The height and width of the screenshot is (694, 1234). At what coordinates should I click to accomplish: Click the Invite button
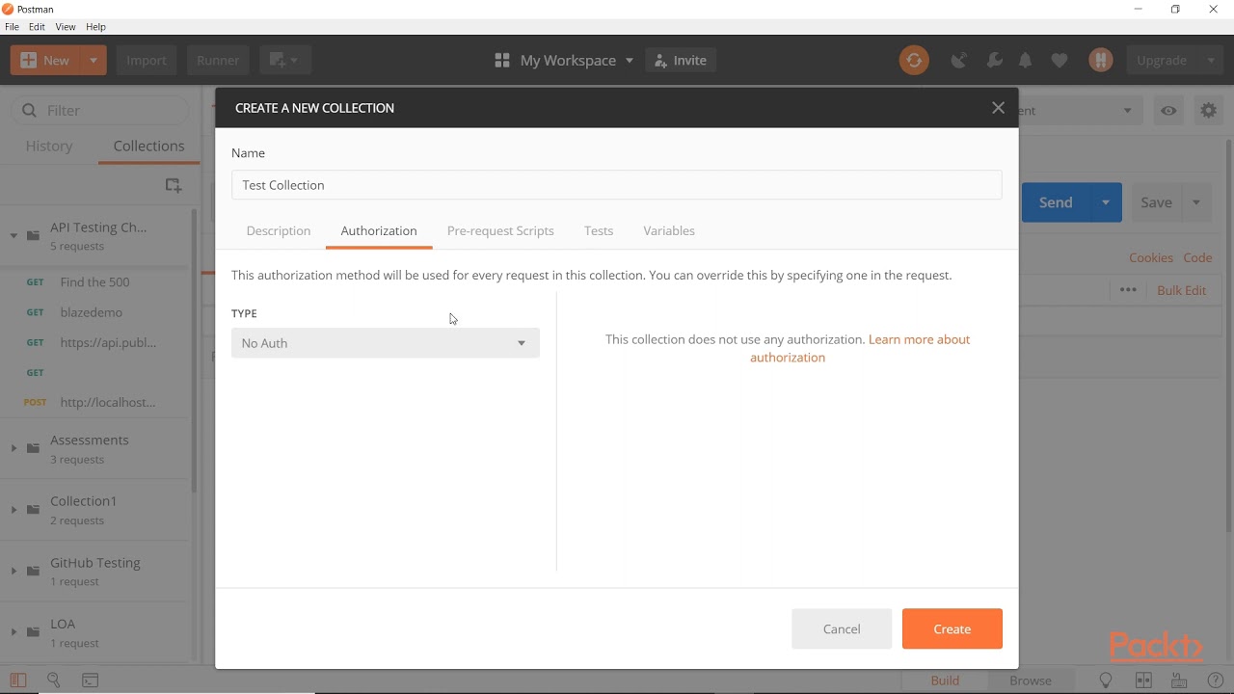pyautogui.click(x=681, y=60)
